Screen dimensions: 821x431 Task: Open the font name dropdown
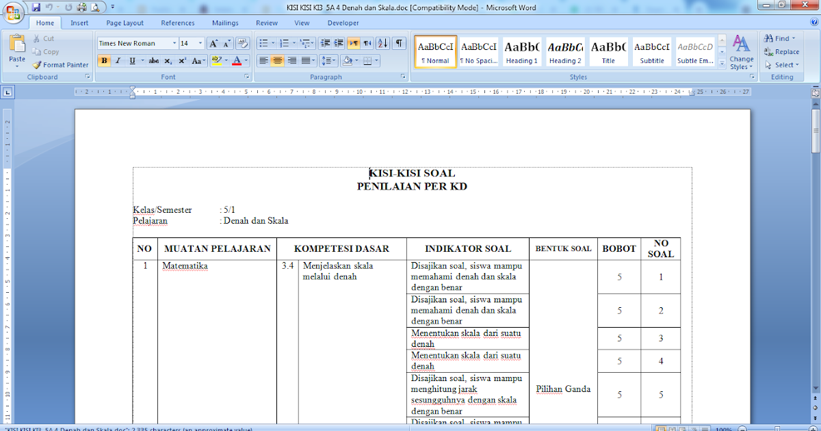(x=174, y=43)
